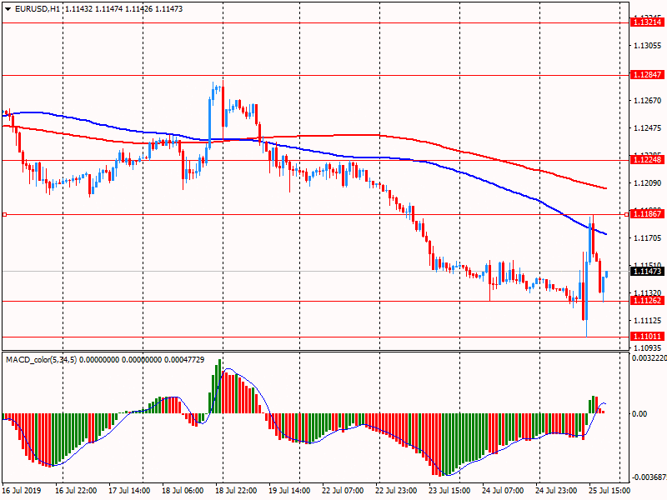Click the 22 Jul 07:00 time axis label
Viewport: 667px width, 500px height.
(x=343, y=490)
